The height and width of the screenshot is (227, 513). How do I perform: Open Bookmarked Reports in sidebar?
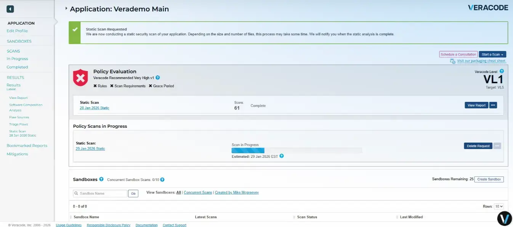(27, 146)
